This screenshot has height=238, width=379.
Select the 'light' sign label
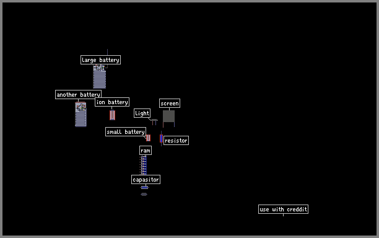tap(142, 113)
